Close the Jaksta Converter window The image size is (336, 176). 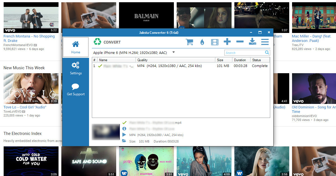269,32
